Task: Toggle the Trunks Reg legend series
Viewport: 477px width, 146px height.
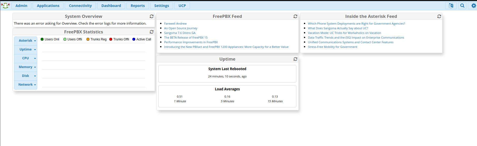Action: (x=96, y=39)
